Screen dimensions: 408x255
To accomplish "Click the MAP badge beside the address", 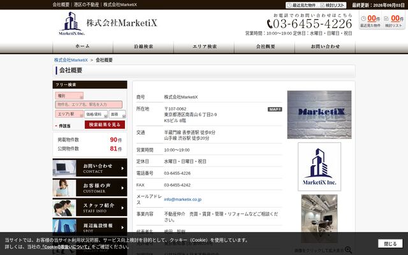I will pyautogui.click(x=275, y=109).
